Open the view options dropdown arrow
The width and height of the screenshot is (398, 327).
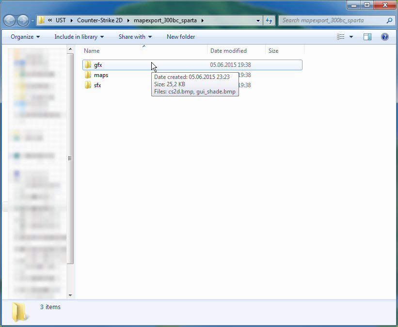(351, 37)
